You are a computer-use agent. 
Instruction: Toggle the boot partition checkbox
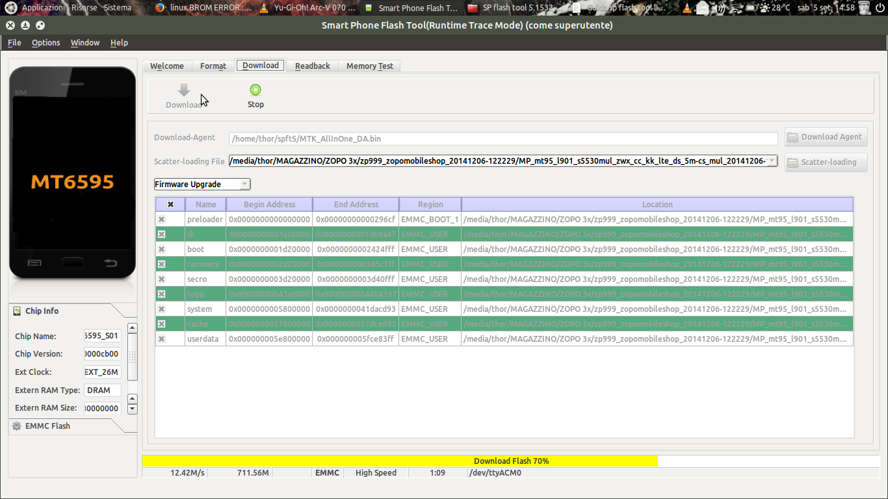[161, 249]
